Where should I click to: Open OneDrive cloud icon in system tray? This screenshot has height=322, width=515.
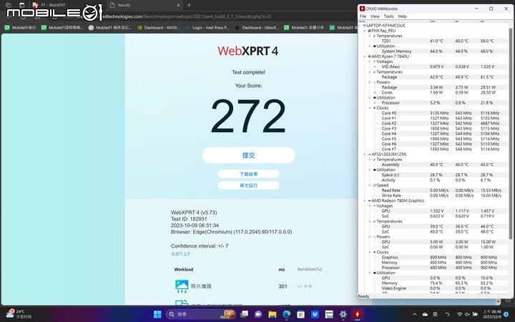425,314
